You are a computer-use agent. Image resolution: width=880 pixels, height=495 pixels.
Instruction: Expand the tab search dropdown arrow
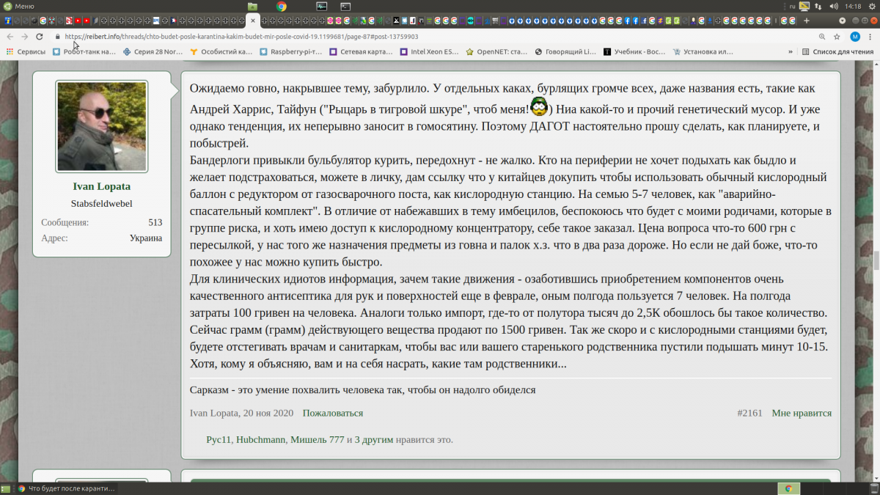[x=843, y=21]
